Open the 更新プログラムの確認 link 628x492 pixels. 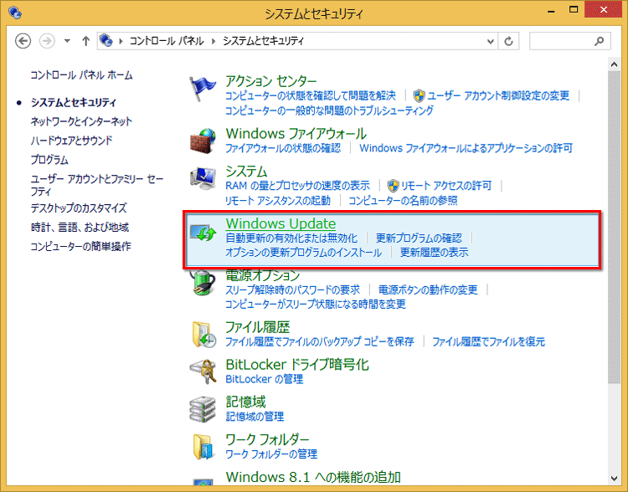419,238
